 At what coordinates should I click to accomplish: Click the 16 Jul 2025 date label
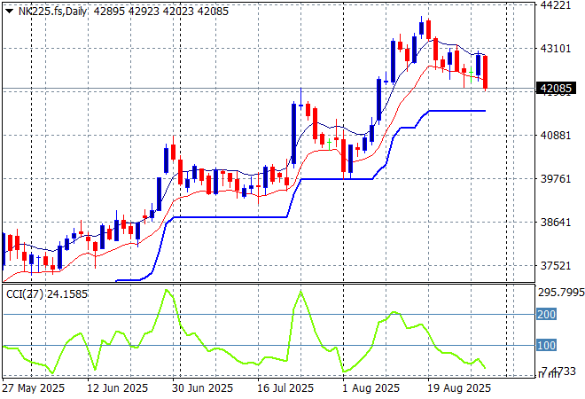285,387
